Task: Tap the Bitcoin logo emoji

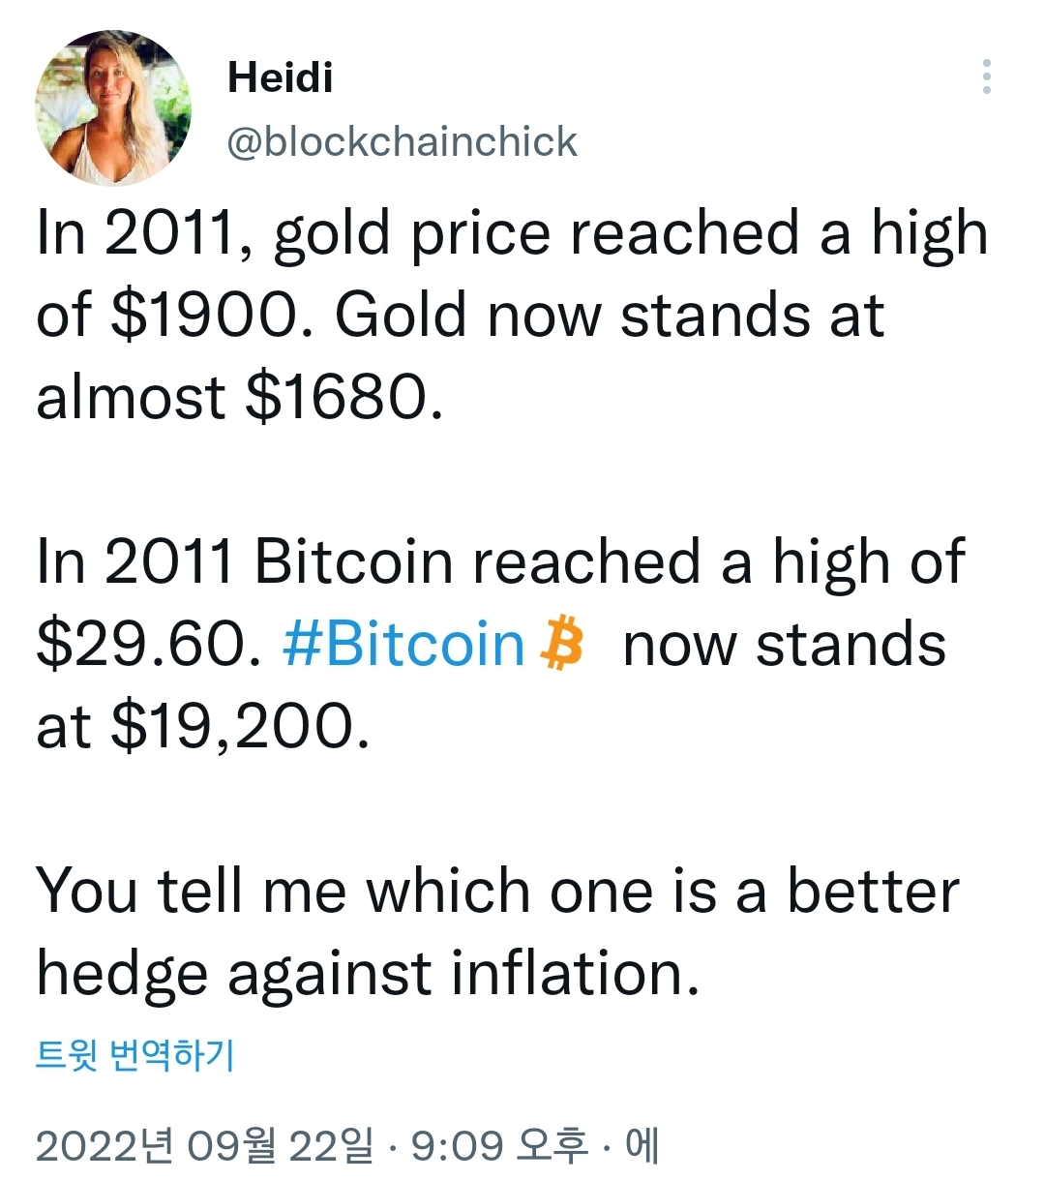Action: (x=563, y=644)
